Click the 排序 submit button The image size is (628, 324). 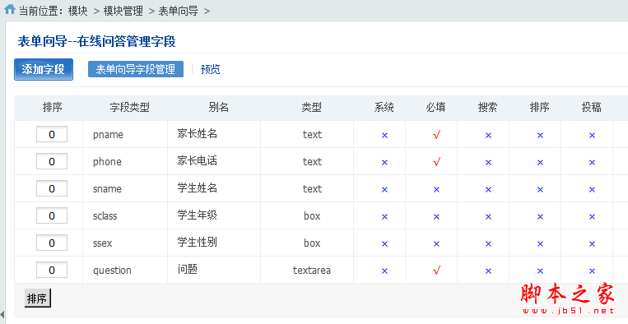(37, 299)
